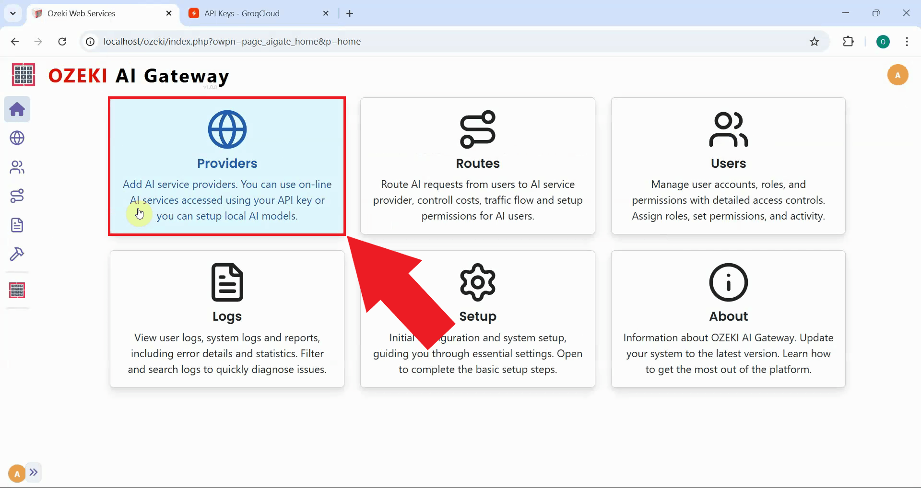
Task: Open the red app grid icon in sidebar
Action: click(17, 290)
